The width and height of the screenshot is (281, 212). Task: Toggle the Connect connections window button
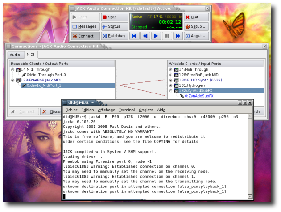click(x=85, y=36)
